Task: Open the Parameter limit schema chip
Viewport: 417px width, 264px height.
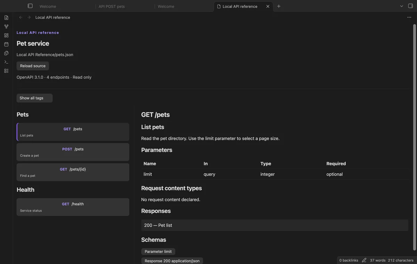Action: pos(158,251)
